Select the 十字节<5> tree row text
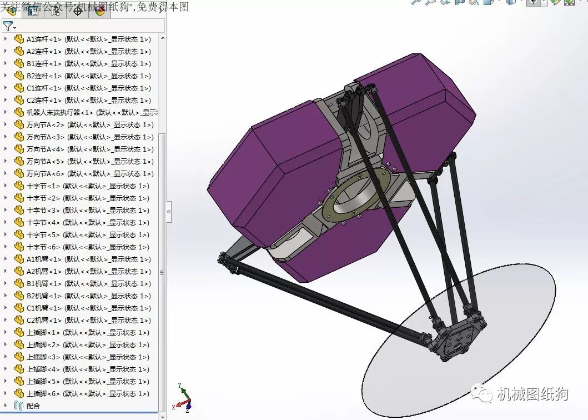The image size is (588, 420). 88,234
